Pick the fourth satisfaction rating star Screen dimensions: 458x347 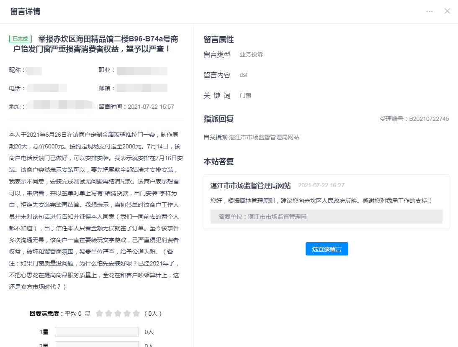(x=127, y=314)
